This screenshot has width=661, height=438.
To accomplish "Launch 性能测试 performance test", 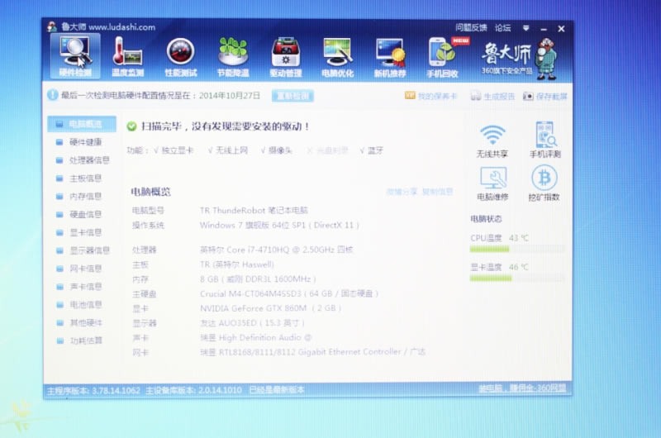I will pos(180,57).
